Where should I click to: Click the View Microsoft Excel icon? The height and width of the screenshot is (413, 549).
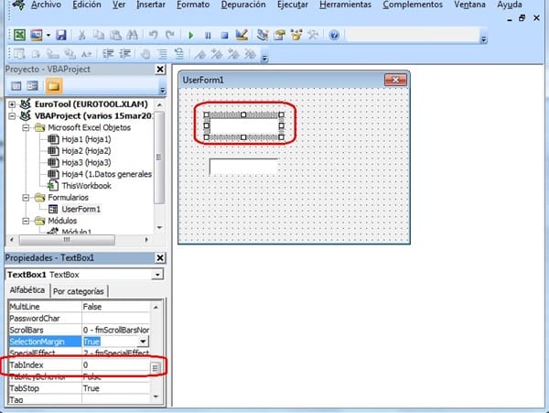[19, 35]
